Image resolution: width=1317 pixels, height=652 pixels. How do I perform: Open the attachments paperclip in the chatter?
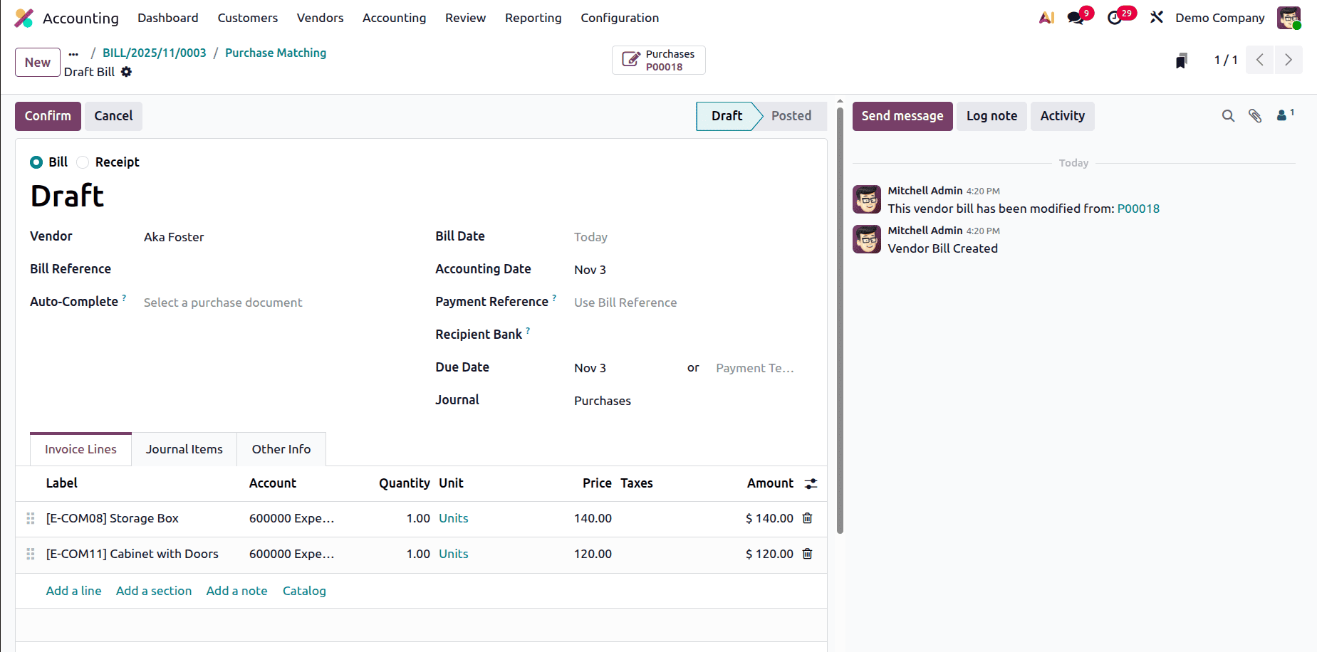click(x=1255, y=115)
